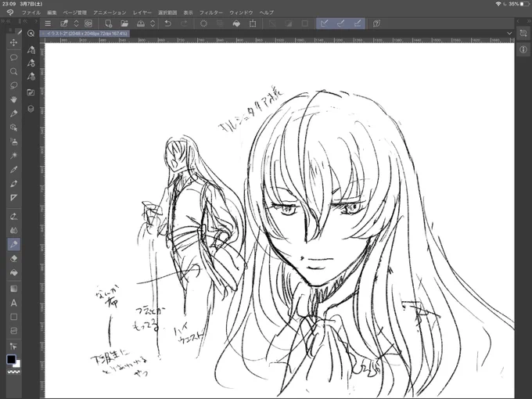Open the Sub Tool panel icon
This screenshot has width=532, height=399.
tap(31, 50)
